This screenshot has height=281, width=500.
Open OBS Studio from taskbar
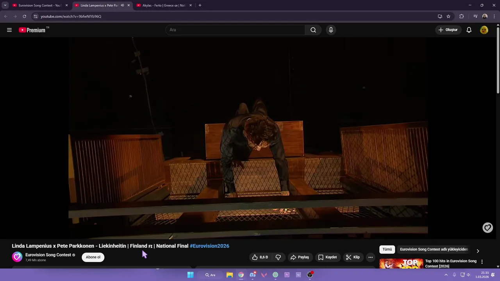click(310, 275)
